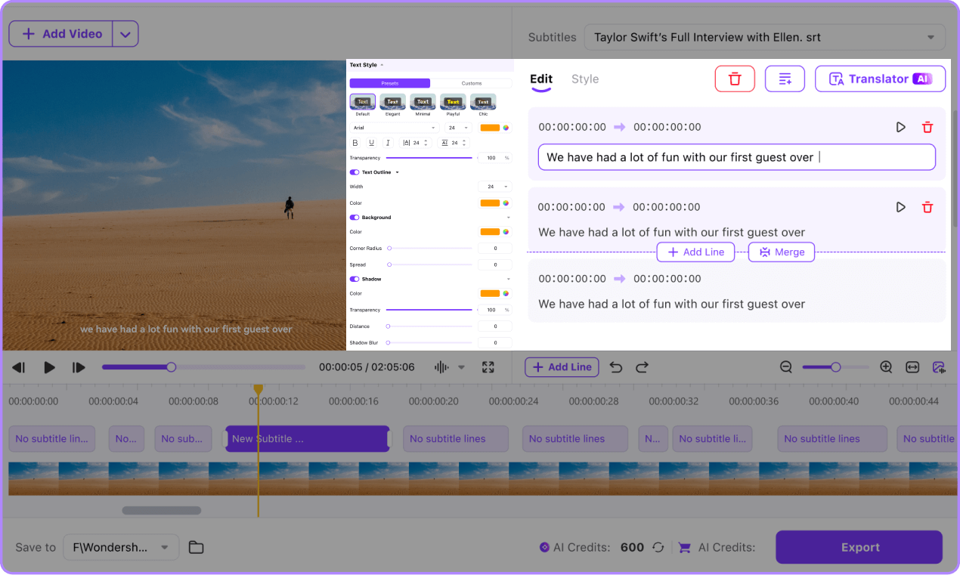Apply underline formatting to subtitle text
This screenshot has width=960, height=575.
tap(370, 142)
